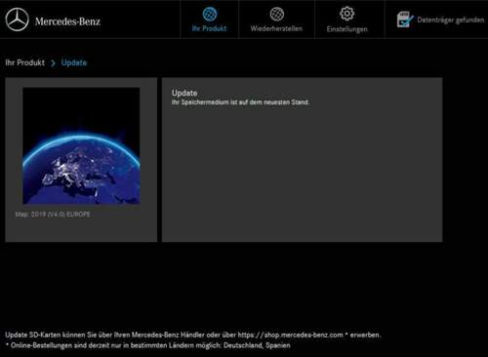Screen dimensions: 488x357
Task: Click the SD card checkmark icon
Action: (405, 20)
